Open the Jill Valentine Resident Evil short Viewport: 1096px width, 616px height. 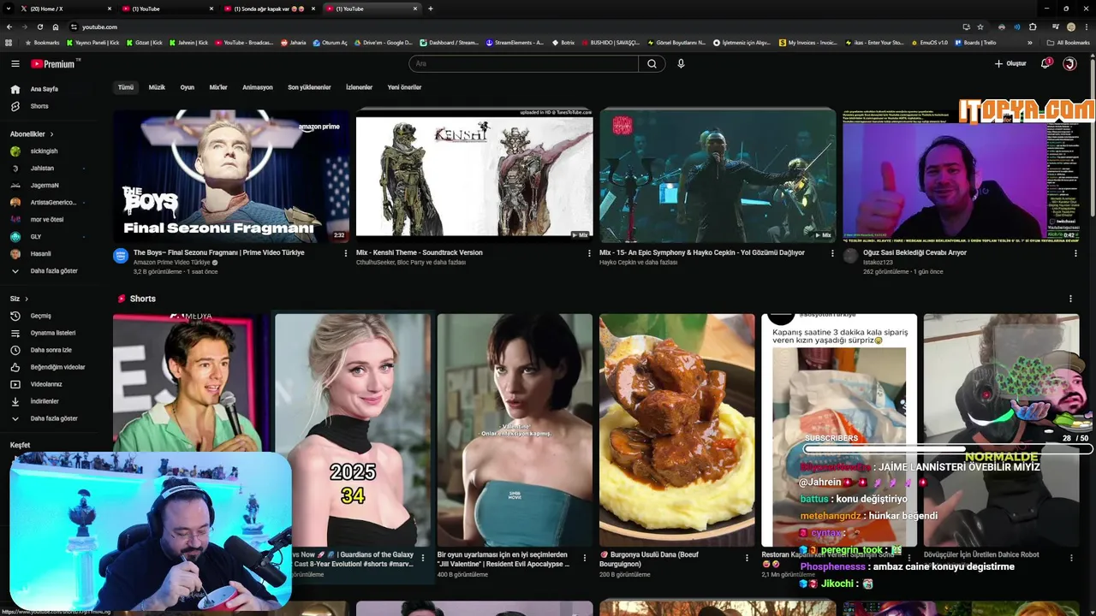515,430
